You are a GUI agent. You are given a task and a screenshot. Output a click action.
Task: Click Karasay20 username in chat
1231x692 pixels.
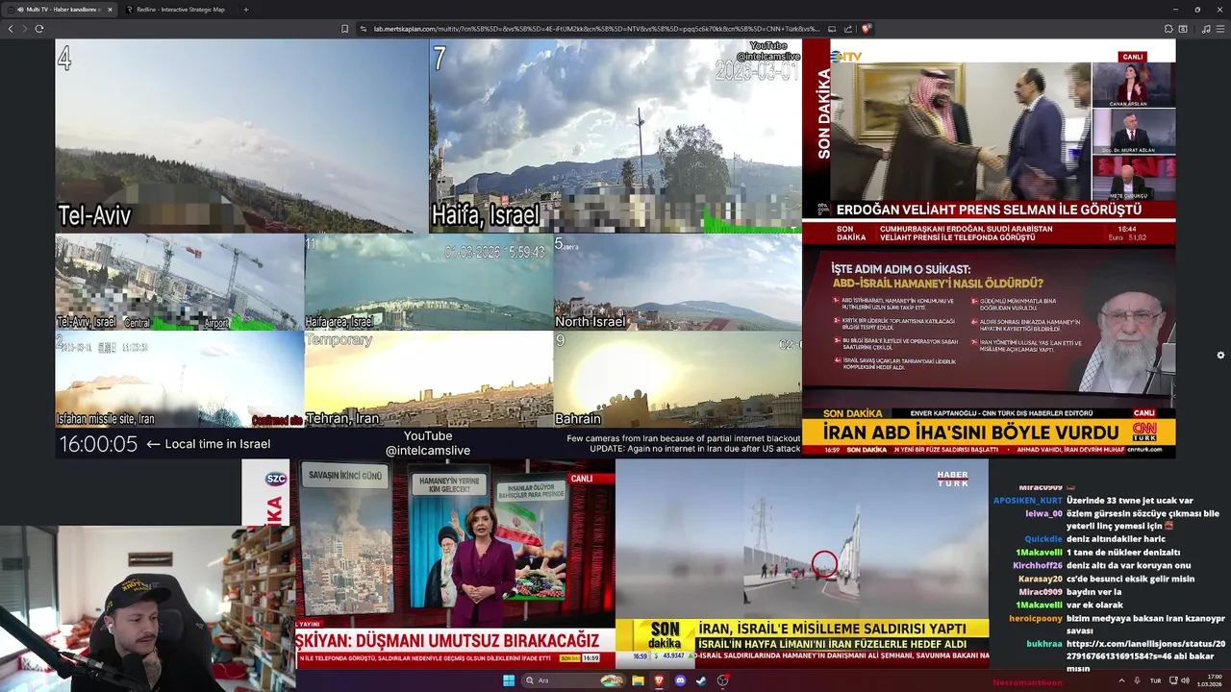pyautogui.click(x=1040, y=580)
